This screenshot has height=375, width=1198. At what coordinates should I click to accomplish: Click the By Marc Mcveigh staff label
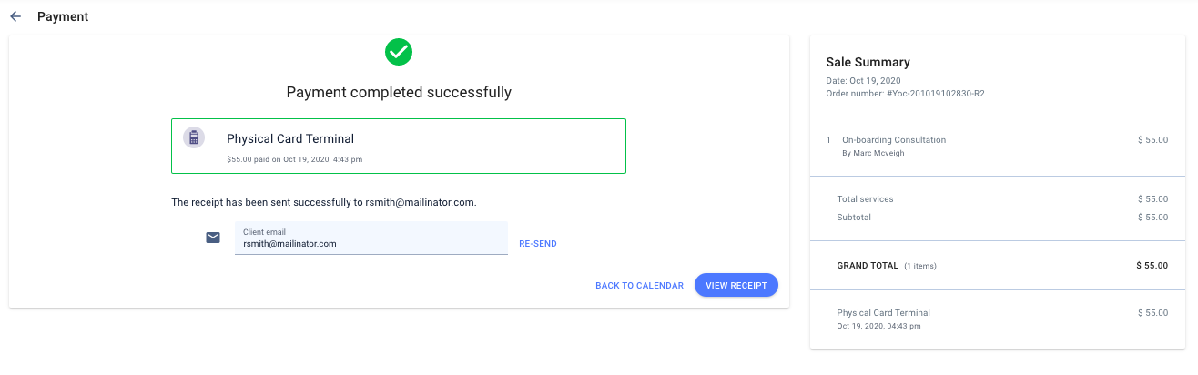(874, 153)
